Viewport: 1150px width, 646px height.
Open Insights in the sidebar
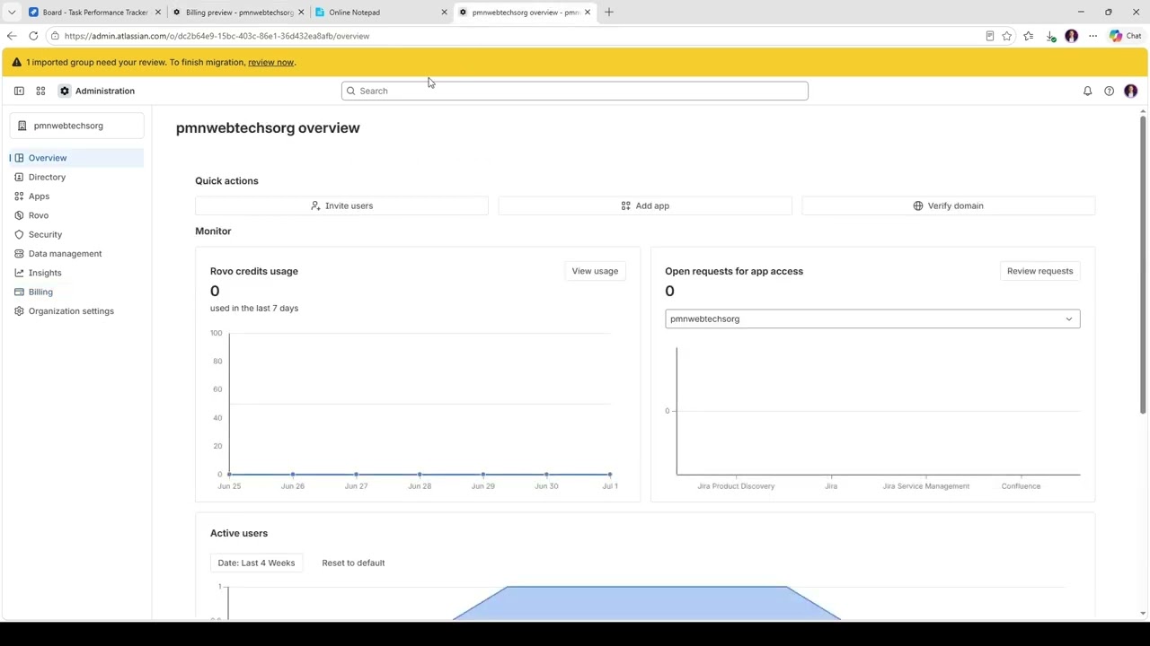click(x=76, y=273)
